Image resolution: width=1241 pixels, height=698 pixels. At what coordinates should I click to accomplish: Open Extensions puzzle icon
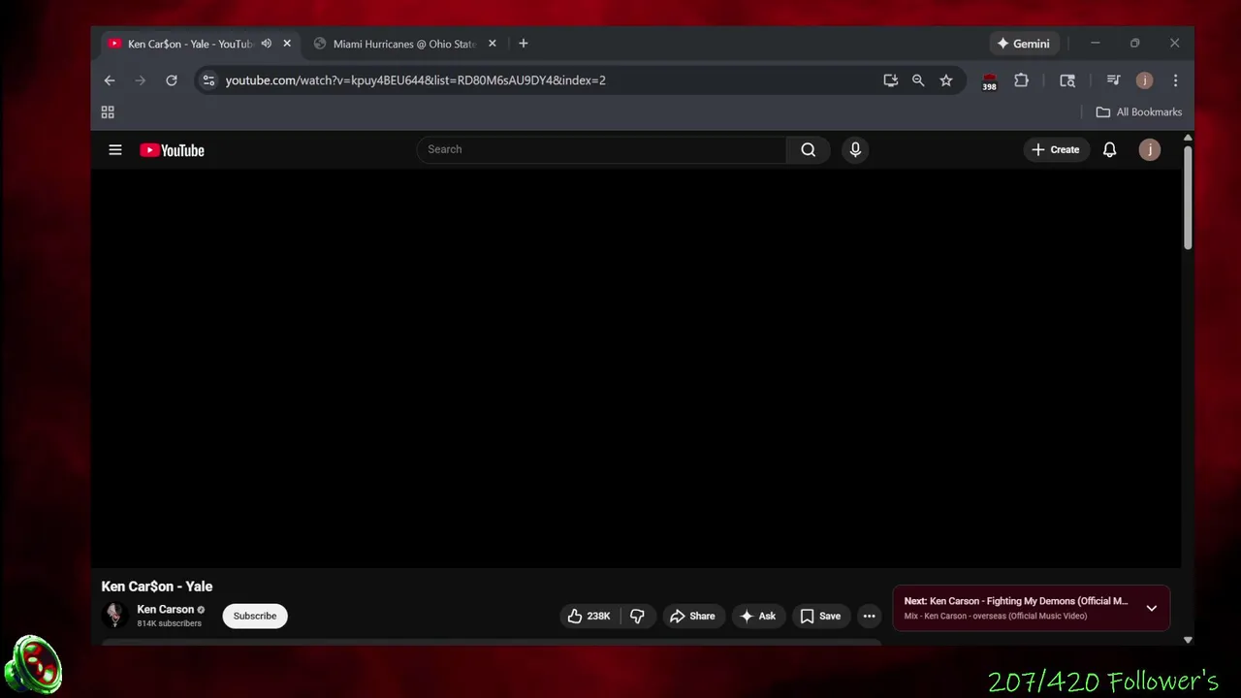(1021, 80)
